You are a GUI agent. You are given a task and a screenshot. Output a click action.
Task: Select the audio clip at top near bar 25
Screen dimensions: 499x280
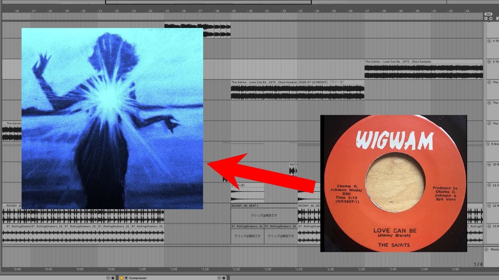pos(197,30)
